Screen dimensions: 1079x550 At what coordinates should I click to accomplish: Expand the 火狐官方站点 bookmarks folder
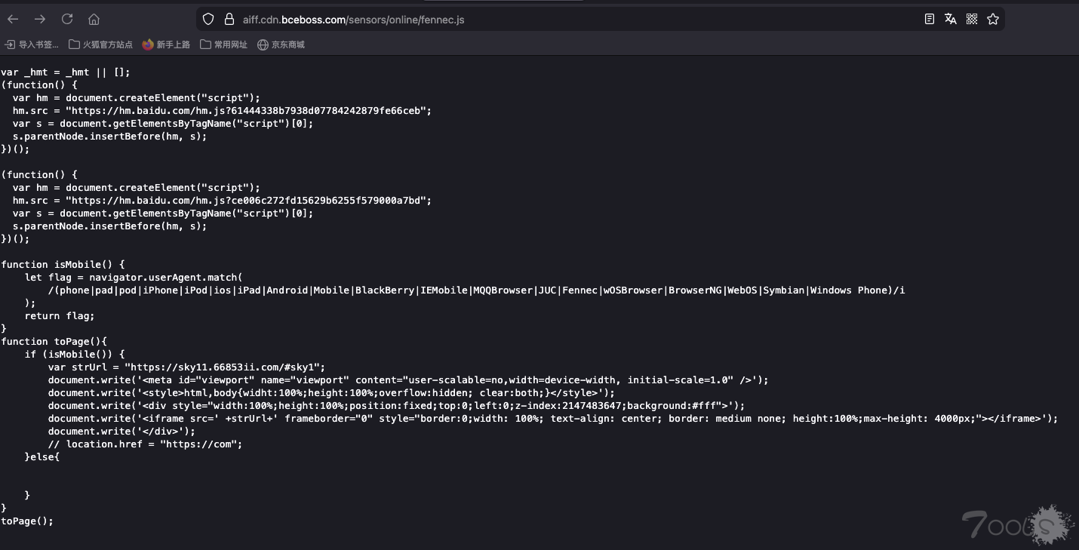[x=100, y=45]
